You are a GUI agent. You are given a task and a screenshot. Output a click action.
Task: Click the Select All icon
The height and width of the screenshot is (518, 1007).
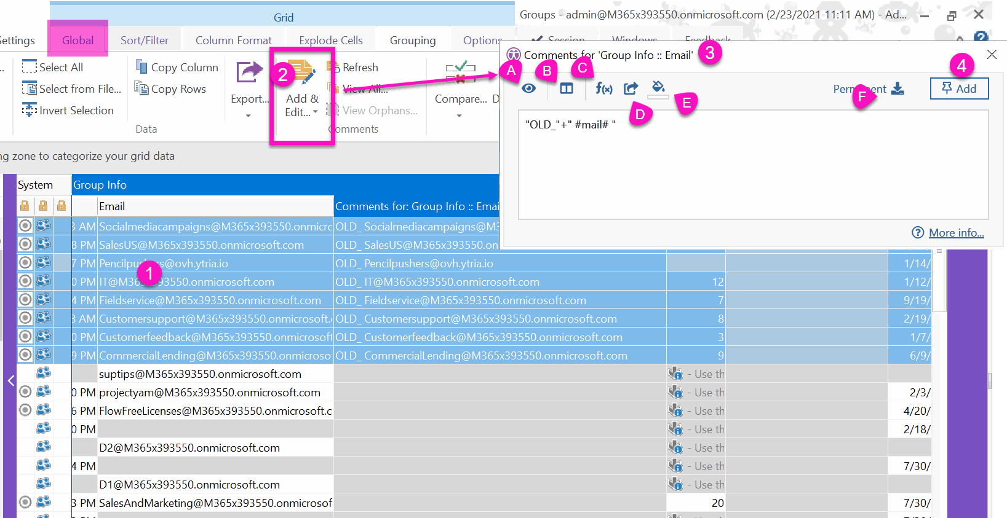point(30,67)
